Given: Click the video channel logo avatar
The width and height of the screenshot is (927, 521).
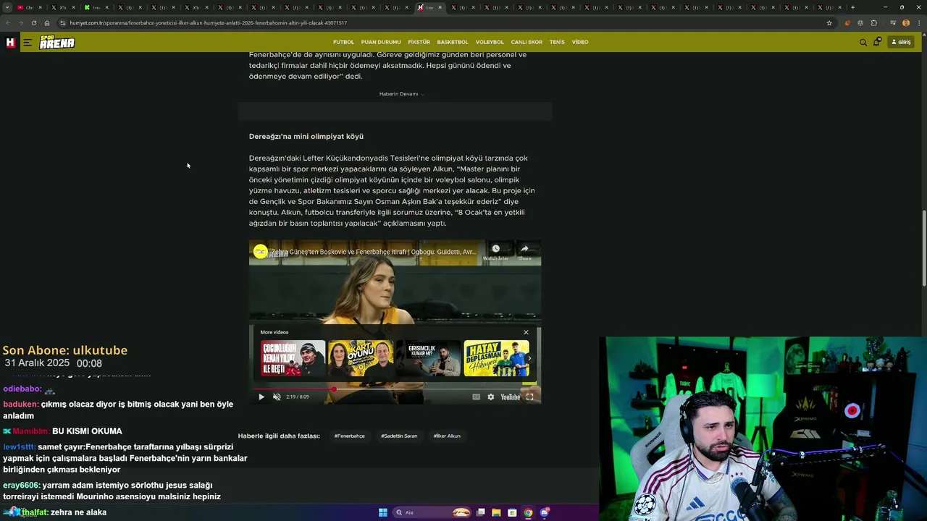Looking at the screenshot, I should click(x=260, y=252).
